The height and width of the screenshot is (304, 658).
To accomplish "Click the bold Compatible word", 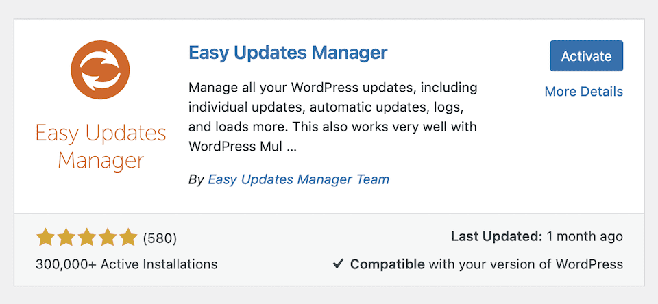I will (x=387, y=264).
